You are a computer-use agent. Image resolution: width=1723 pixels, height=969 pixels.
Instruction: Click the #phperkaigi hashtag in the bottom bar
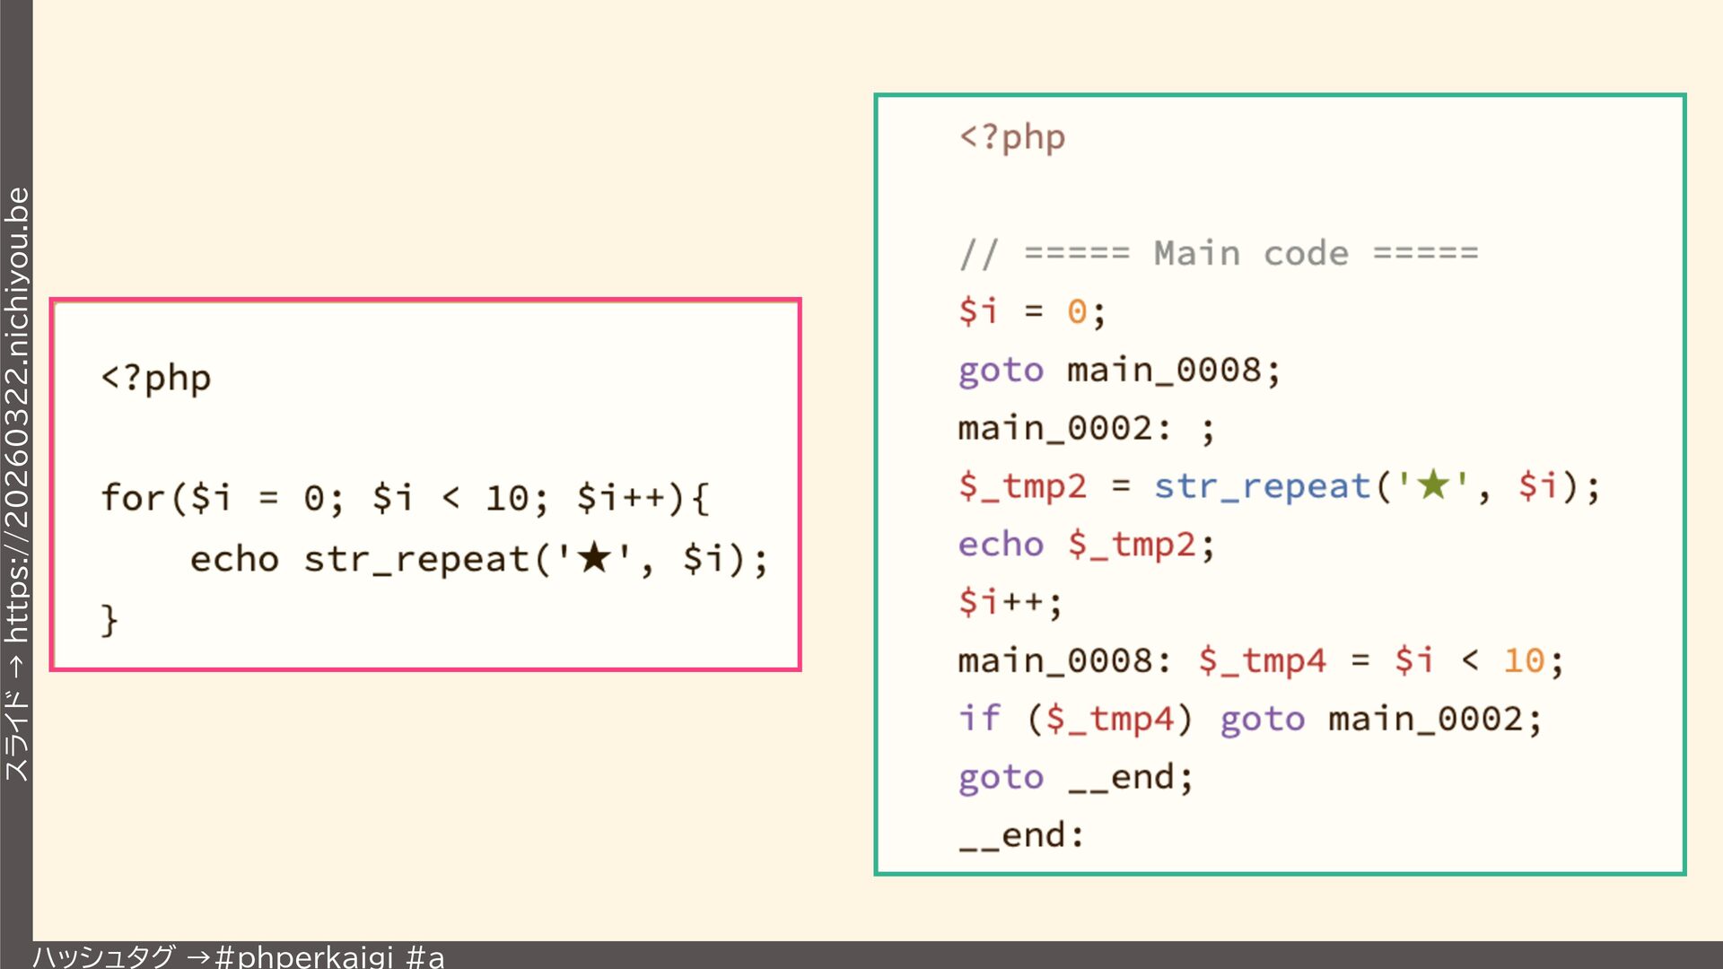[303, 956]
